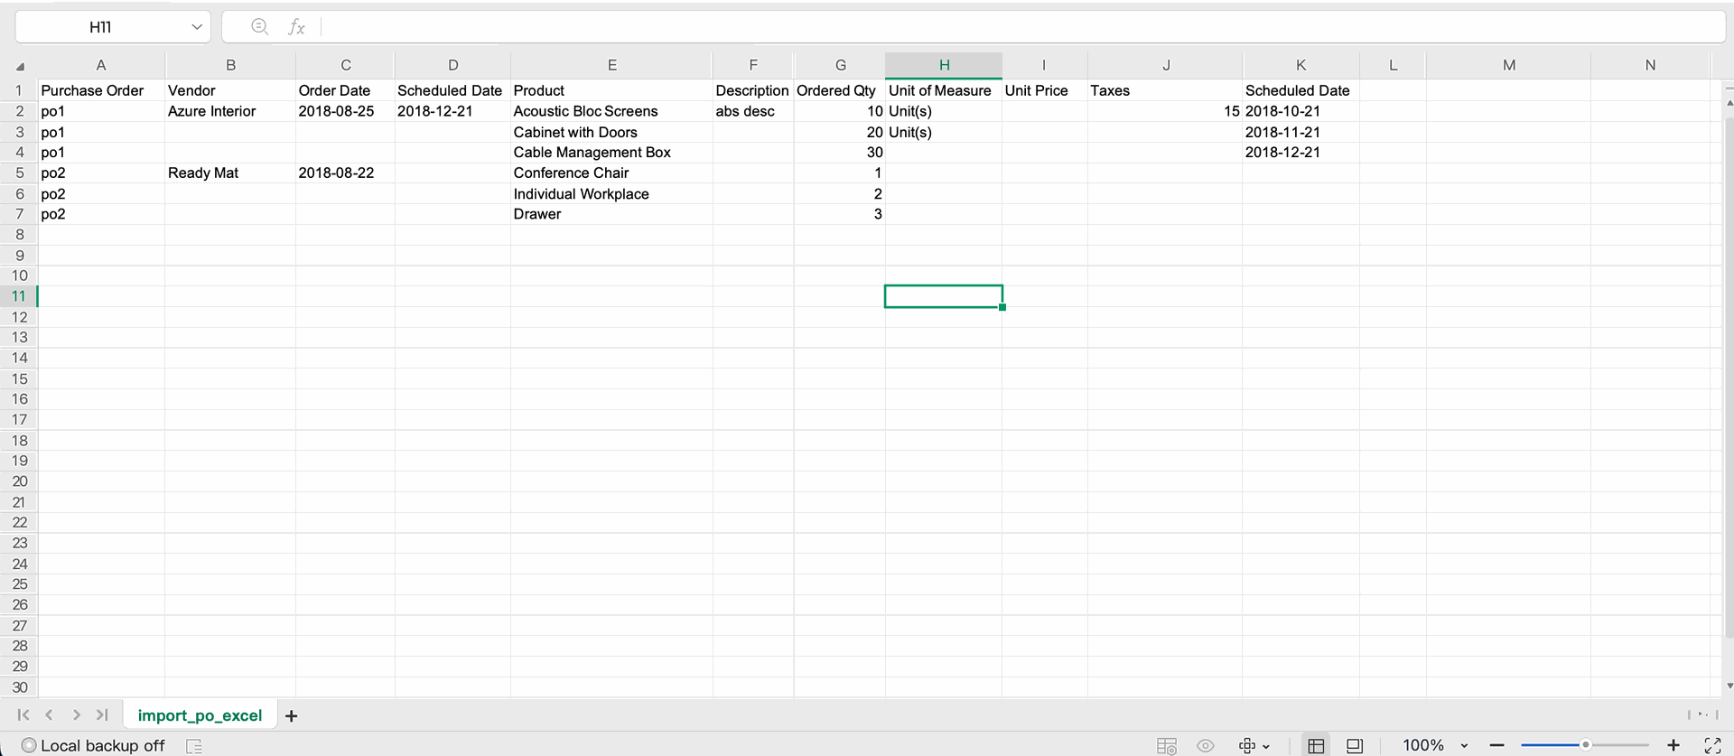Select the Conference Chair cell
Image resolution: width=1734 pixels, height=756 pixels.
611,173
